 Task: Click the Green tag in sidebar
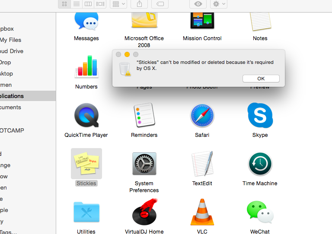click(x=28, y=187)
